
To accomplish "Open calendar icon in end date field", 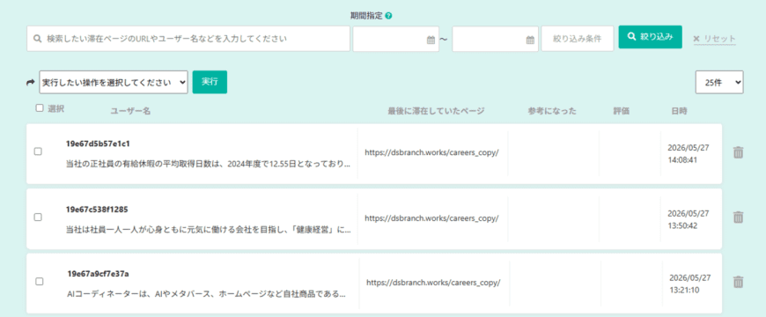I will tap(530, 40).
